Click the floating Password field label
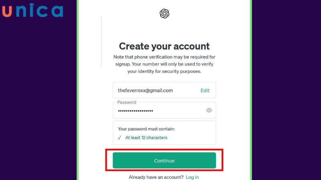Viewport: 321px width, 180px height. (127, 102)
